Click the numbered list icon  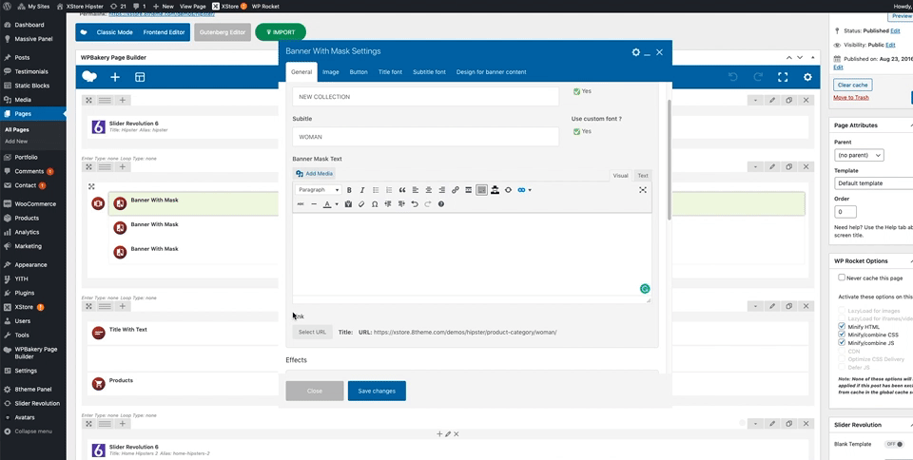point(389,190)
